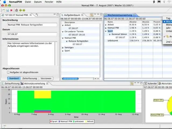The image size is (172, 129).
Task: Open the chart panel view menu triangle
Action: (135, 83)
